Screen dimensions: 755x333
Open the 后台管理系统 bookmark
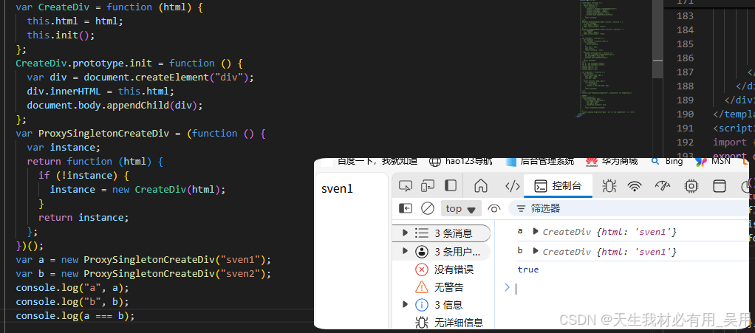(540, 162)
